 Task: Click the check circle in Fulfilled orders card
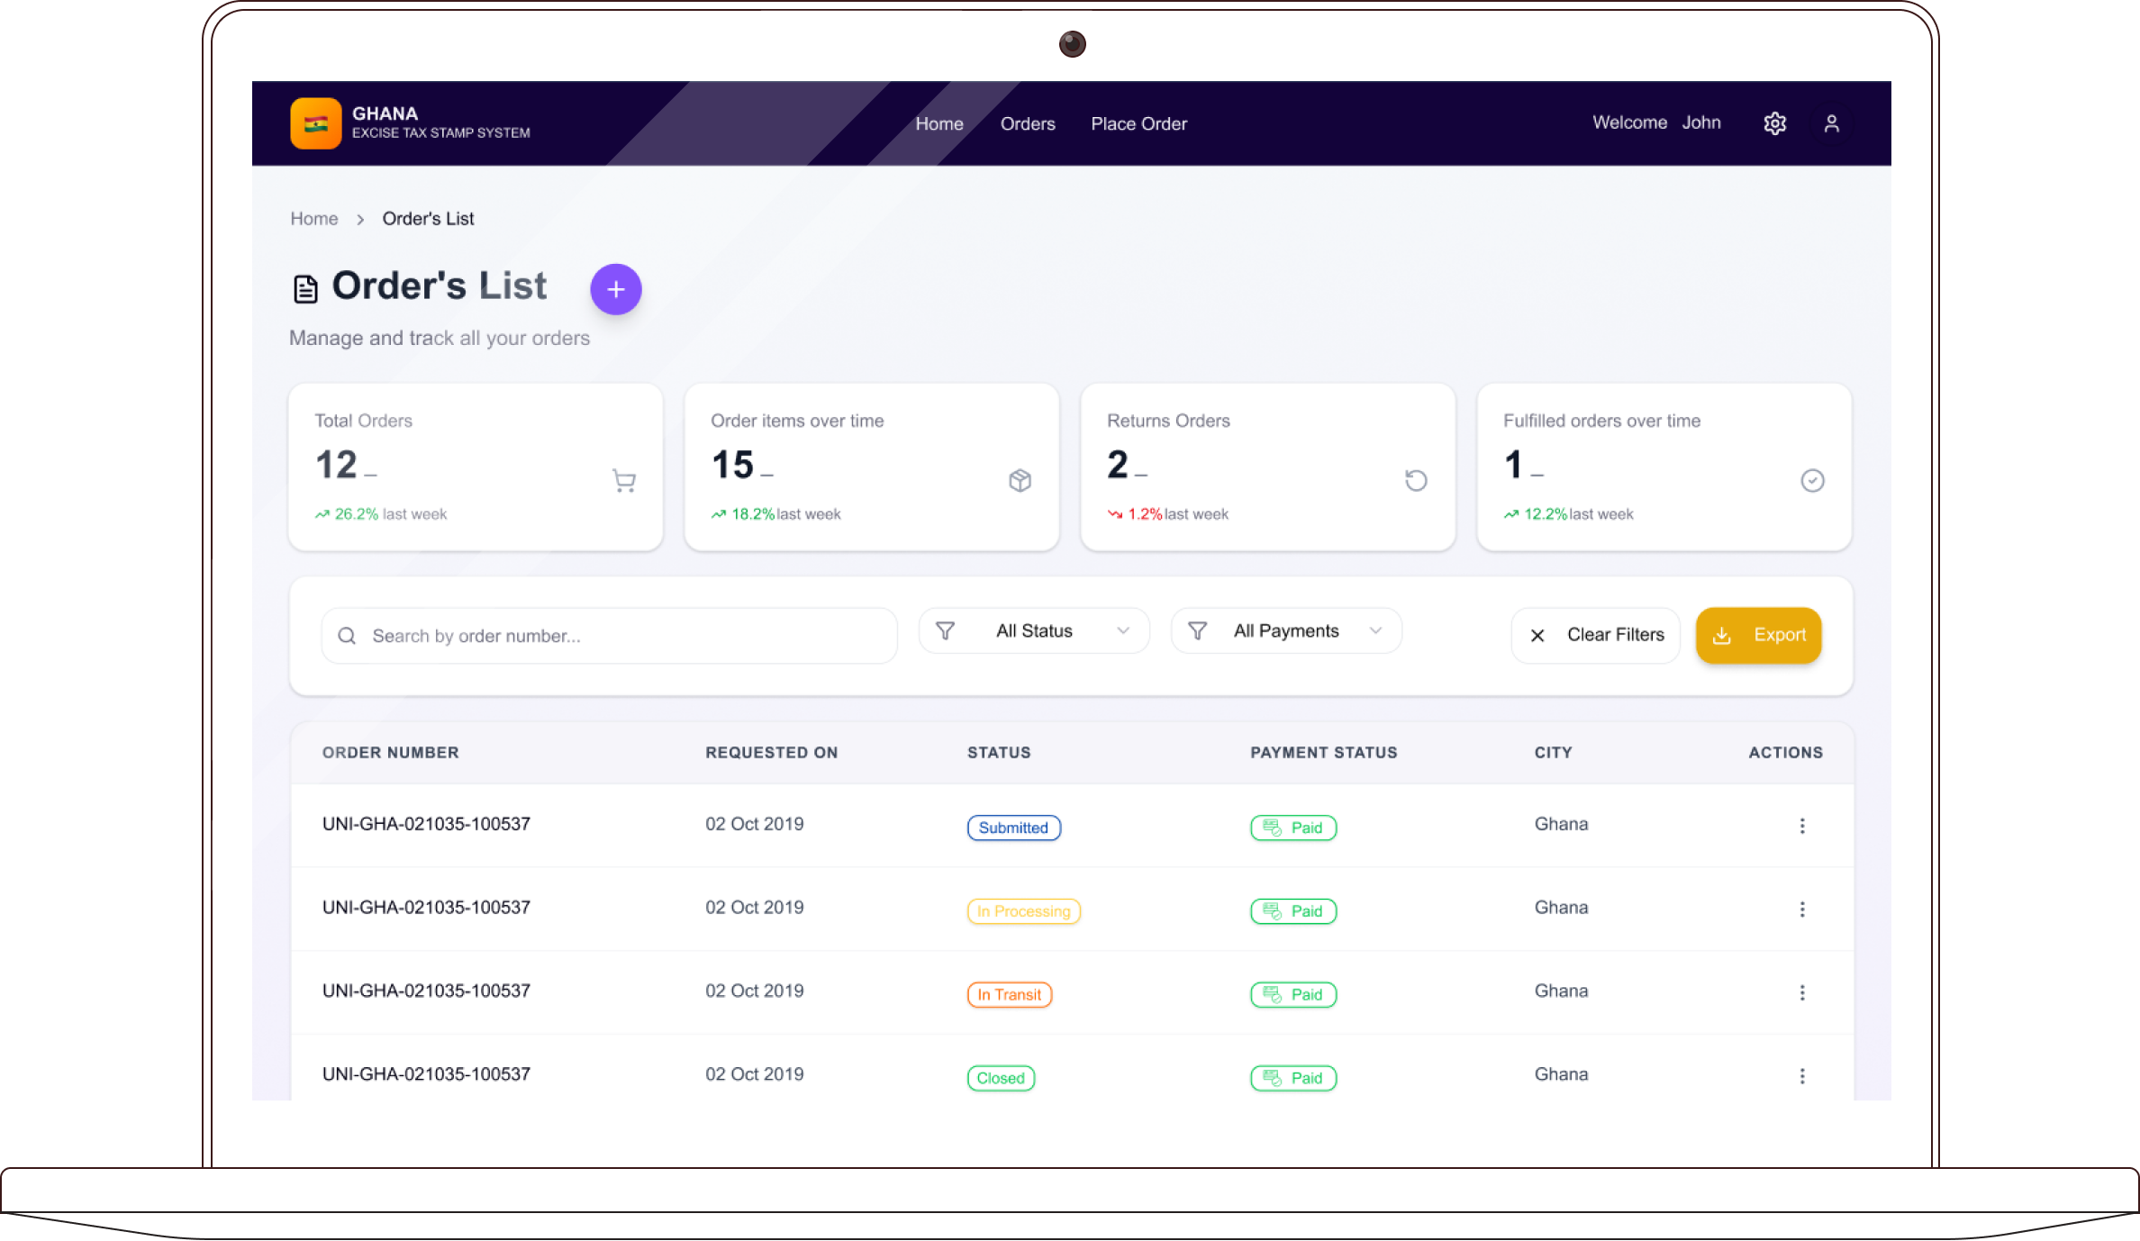1812,481
